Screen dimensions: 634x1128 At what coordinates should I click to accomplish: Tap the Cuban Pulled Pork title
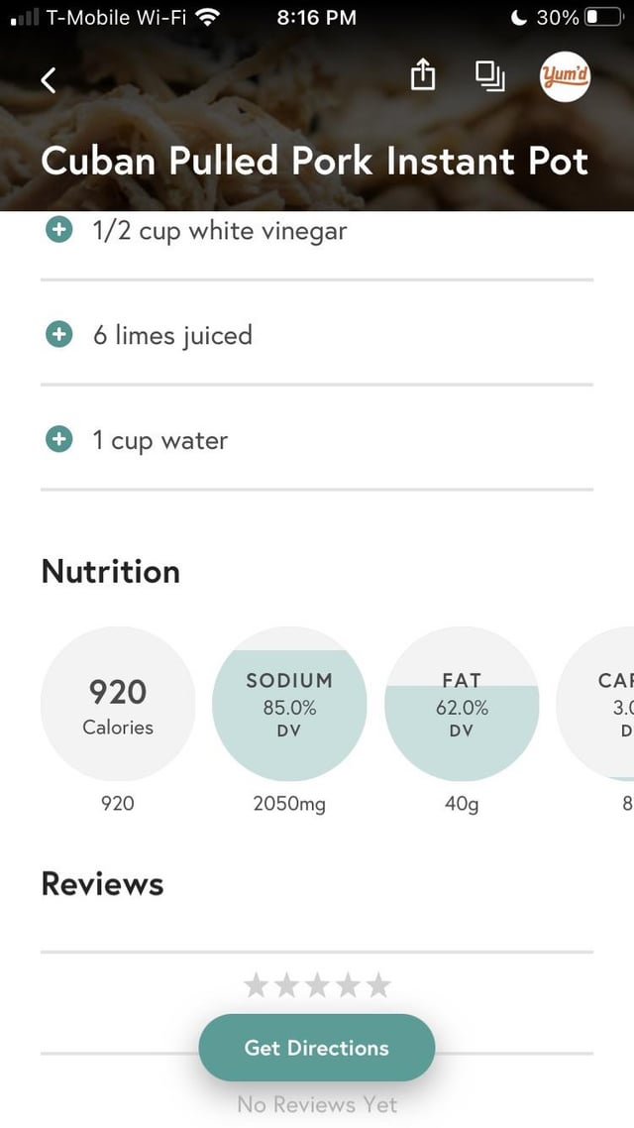coord(315,161)
